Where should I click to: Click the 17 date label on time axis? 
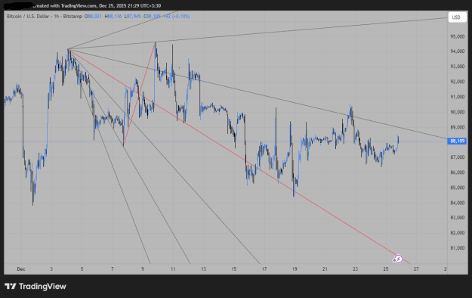tap(264, 269)
